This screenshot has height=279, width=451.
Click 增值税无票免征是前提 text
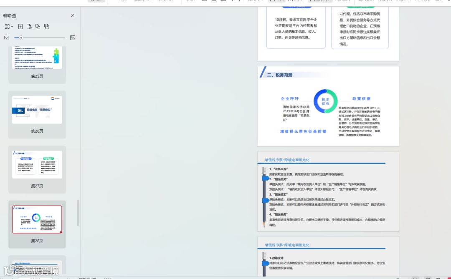[304, 131]
